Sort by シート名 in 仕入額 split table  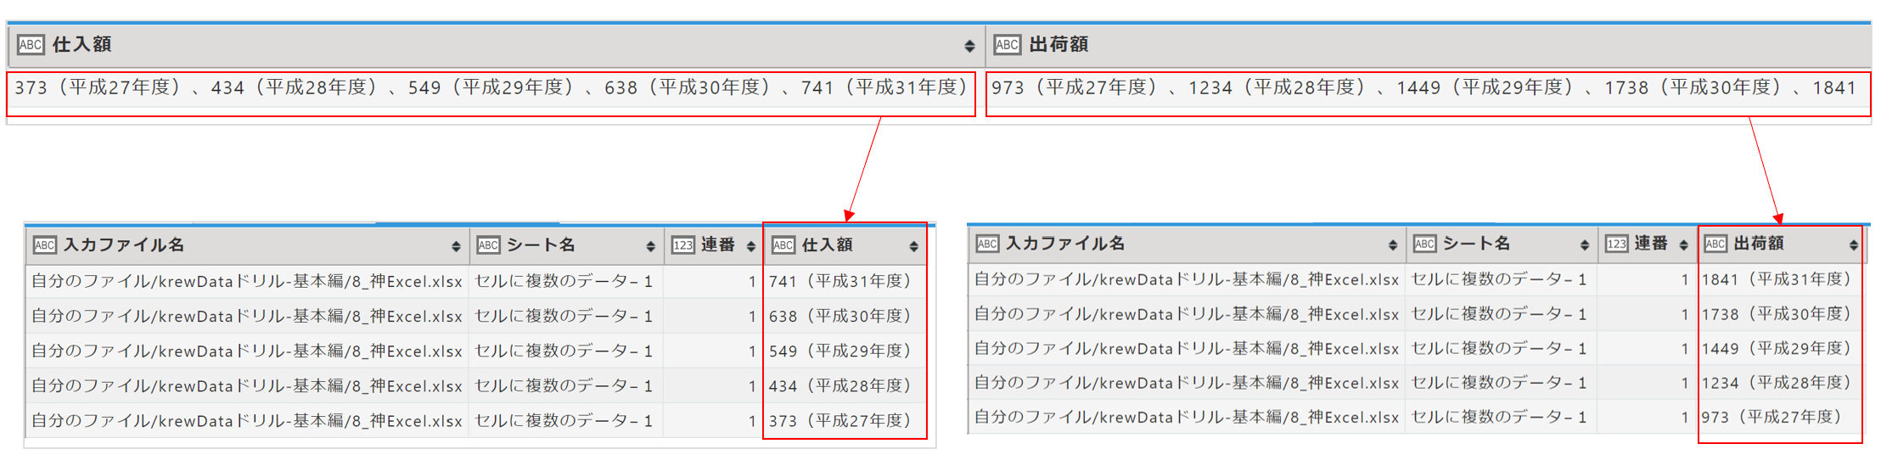650,246
